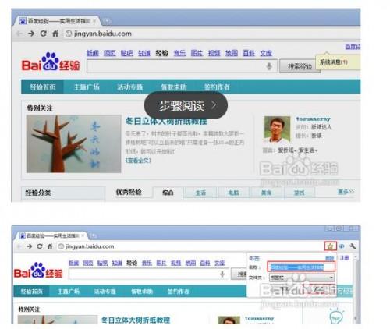Click the back arrow in top browser window
This screenshot has height=329, width=390.
[x=19, y=34]
